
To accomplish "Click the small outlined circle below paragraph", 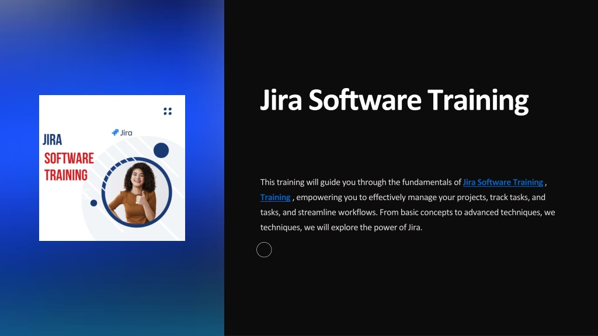I will click(x=264, y=250).
